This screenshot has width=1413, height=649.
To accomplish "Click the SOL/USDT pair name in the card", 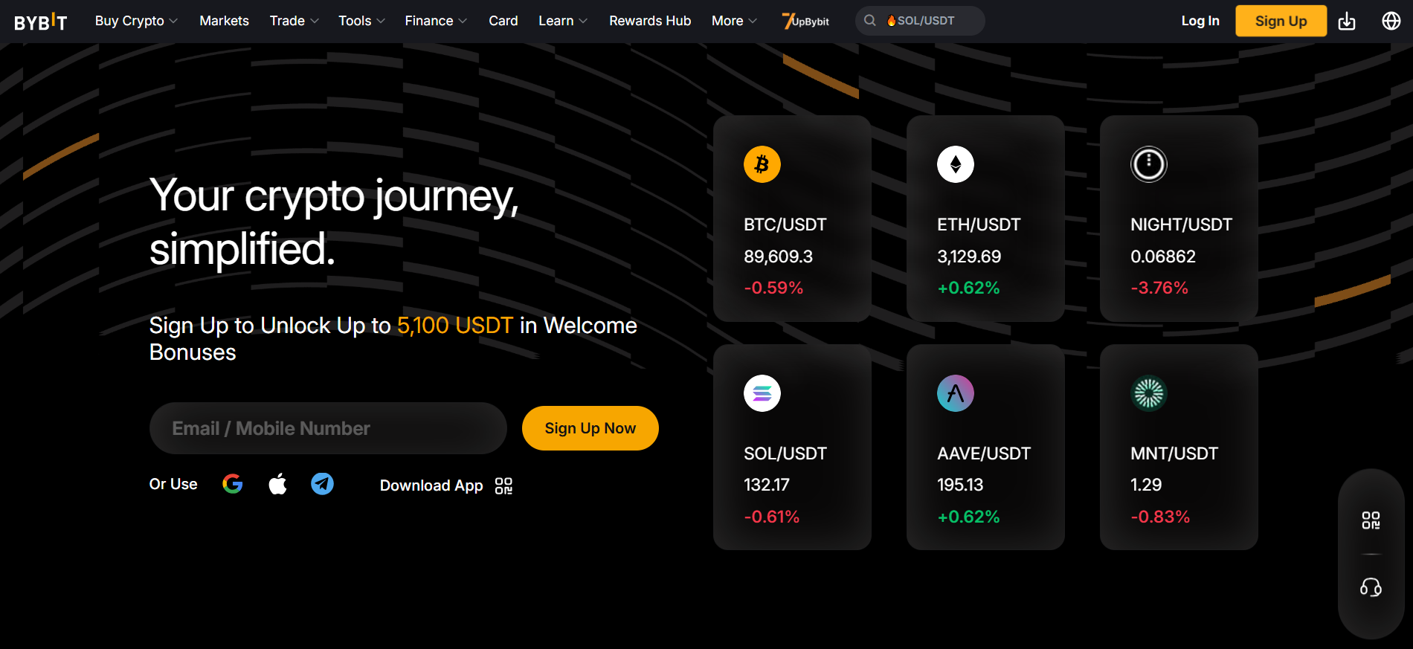I will pyautogui.click(x=785, y=453).
